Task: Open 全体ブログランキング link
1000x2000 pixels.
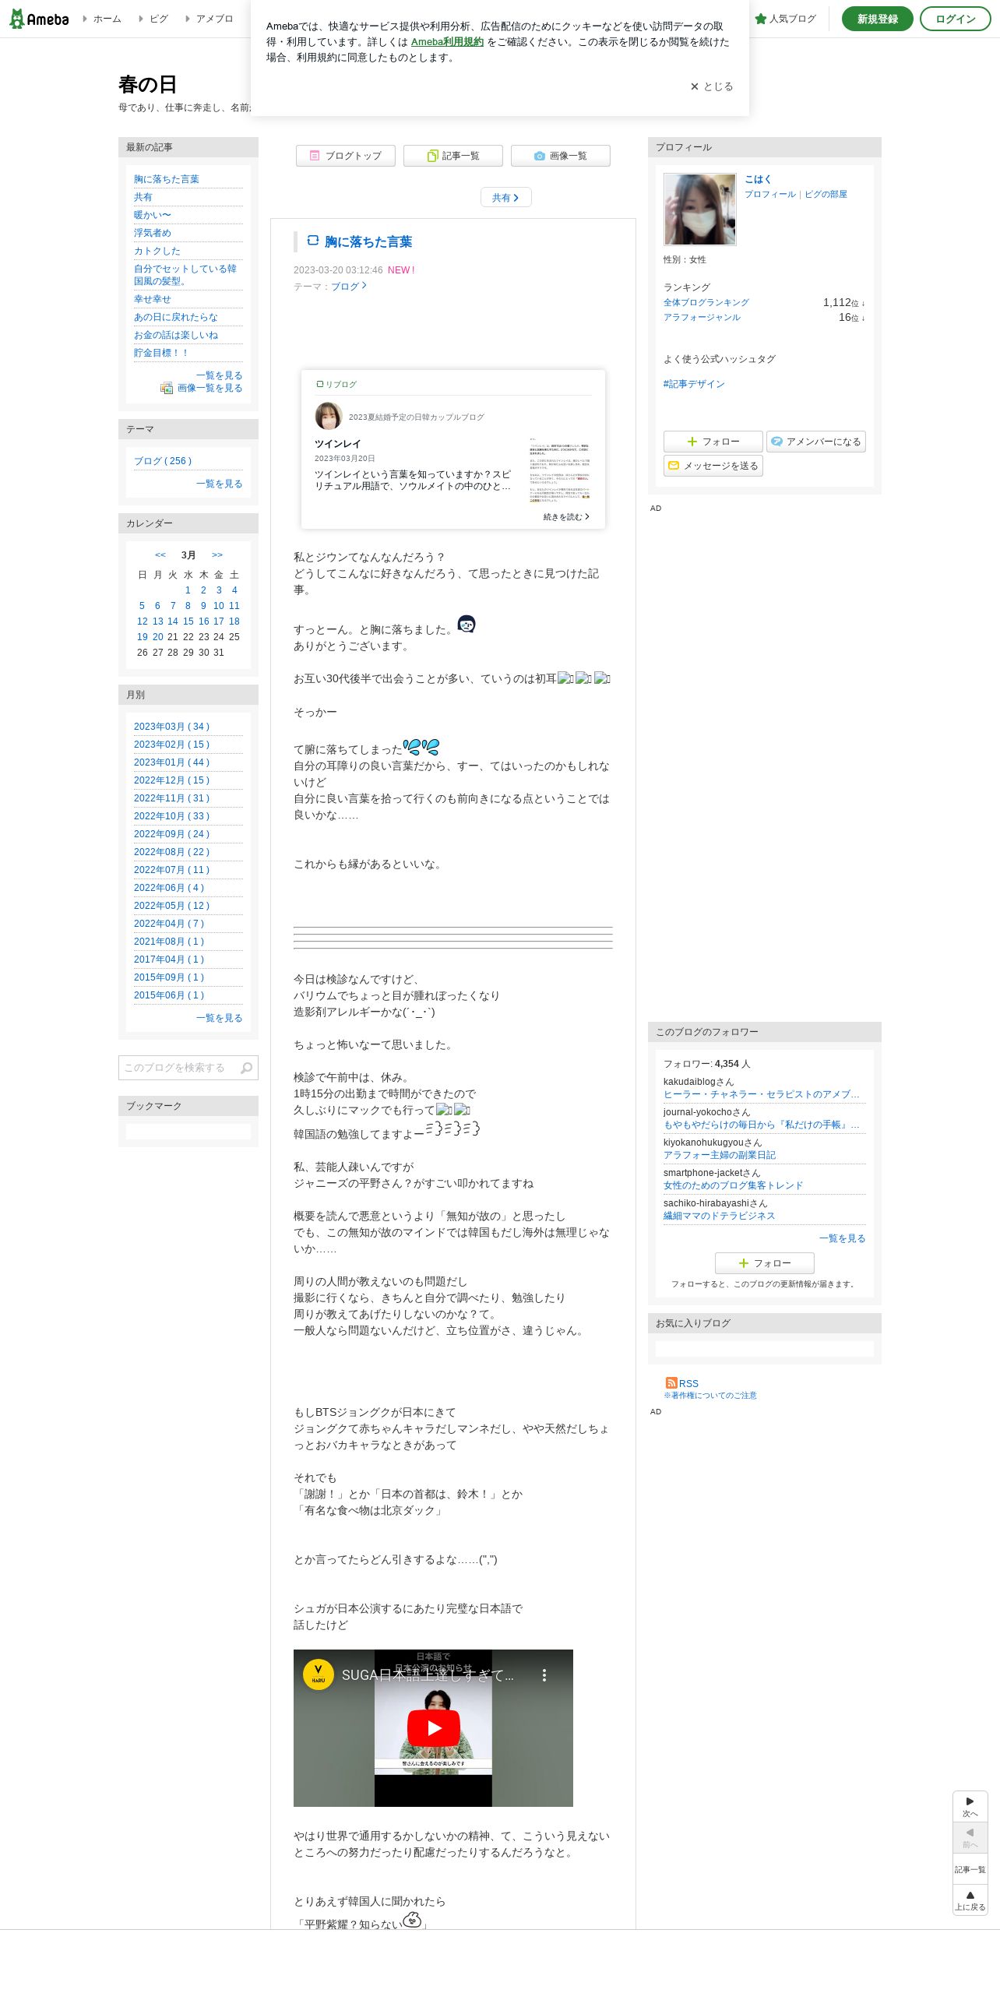Action: (706, 303)
